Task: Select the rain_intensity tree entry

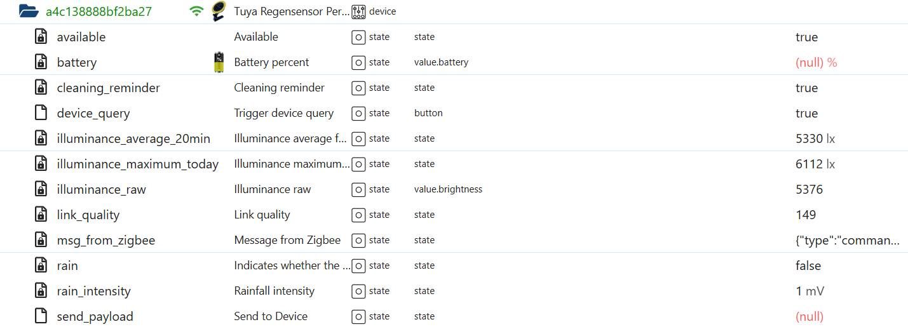Action: pyautogui.click(x=93, y=291)
